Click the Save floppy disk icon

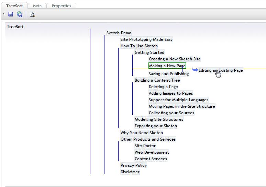coord(11,14)
